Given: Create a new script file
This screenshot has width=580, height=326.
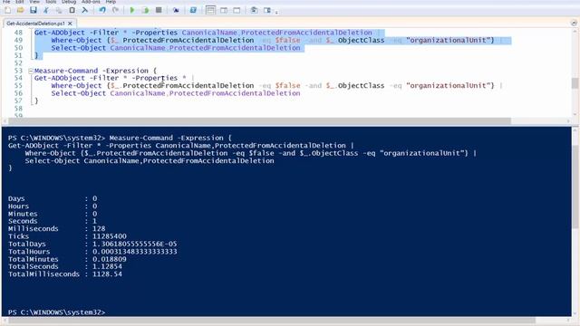Looking at the screenshot, I should point(7,10).
